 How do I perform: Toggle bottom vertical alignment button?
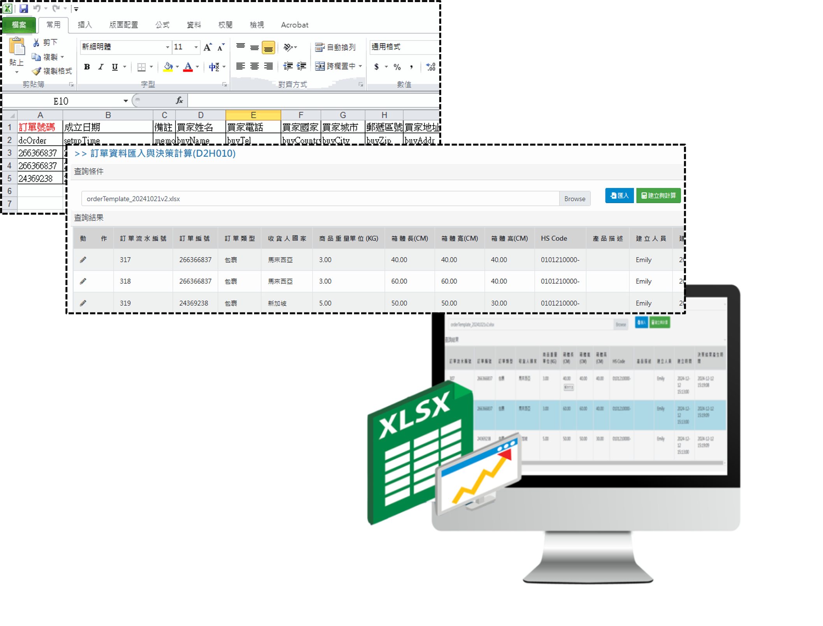[268, 48]
